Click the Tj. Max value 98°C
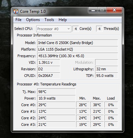Screen dimensions: 133x138 point(56,92)
